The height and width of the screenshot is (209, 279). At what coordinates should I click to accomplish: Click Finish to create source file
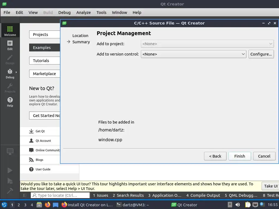(240, 156)
